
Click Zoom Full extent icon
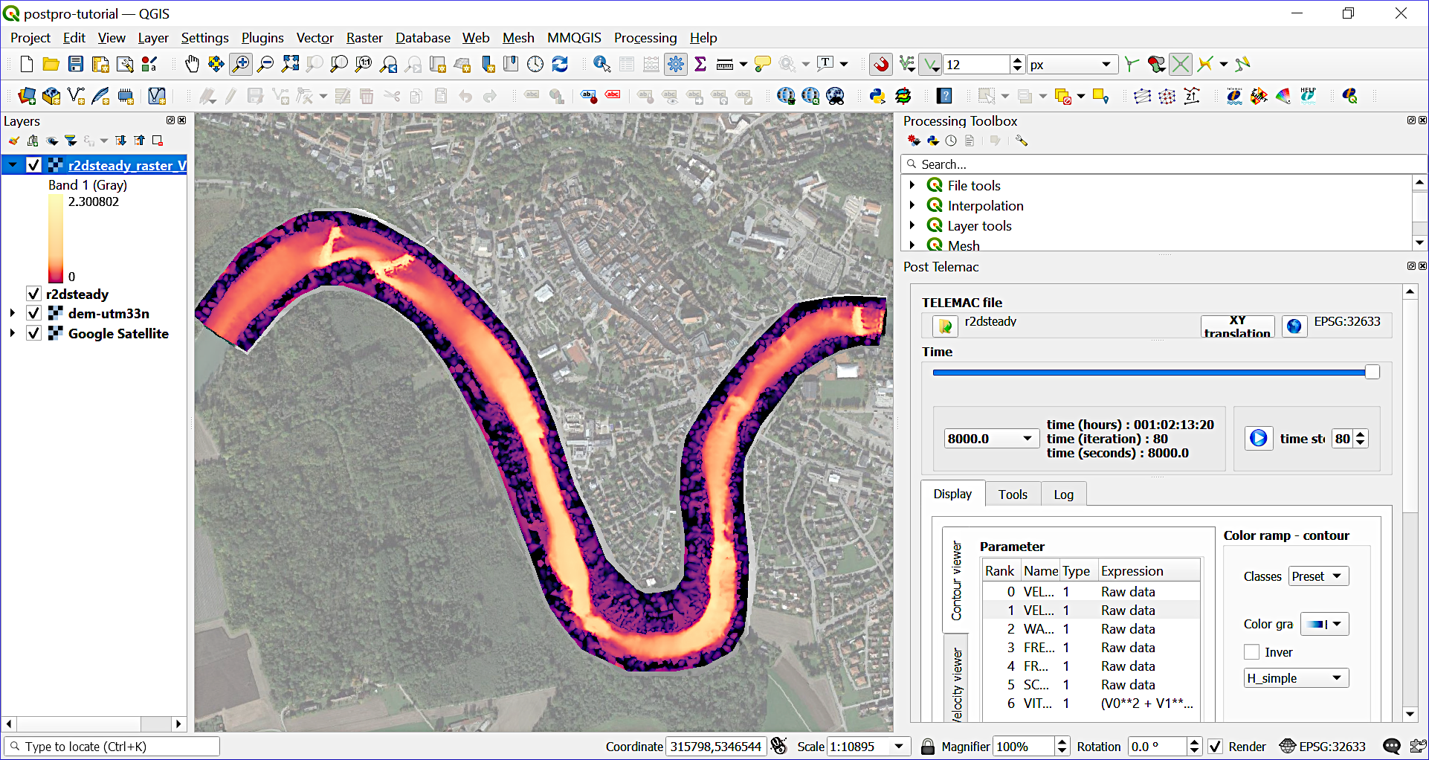(290, 64)
